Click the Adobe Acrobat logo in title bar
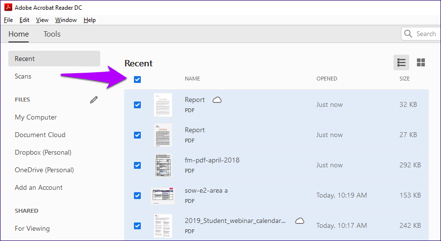The width and height of the screenshot is (441, 241). point(8,8)
